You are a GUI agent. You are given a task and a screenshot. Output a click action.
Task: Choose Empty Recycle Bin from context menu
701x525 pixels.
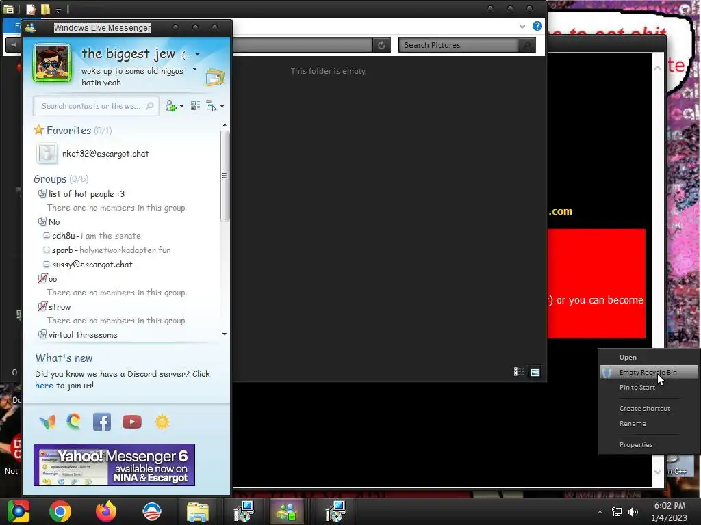pyautogui.click(x=649, y=372)
